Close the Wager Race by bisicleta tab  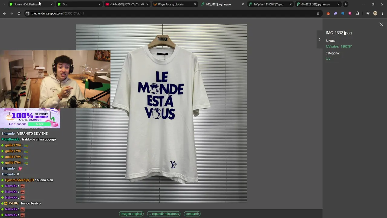[195, 4]
